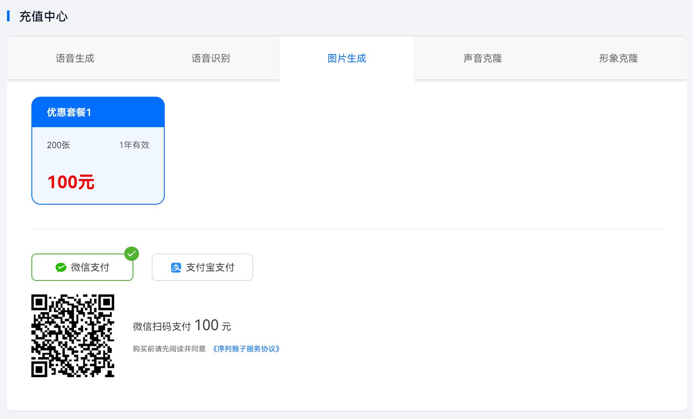Click the 200张 quantity text
The width and height of the screenshot is (693, 419).
tap(58, 145)
